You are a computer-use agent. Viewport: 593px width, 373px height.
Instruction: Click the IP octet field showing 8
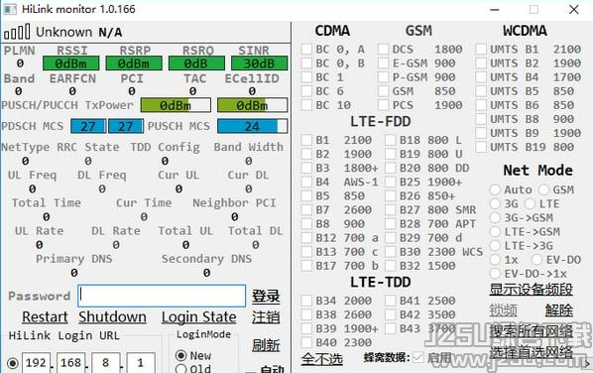106,363
